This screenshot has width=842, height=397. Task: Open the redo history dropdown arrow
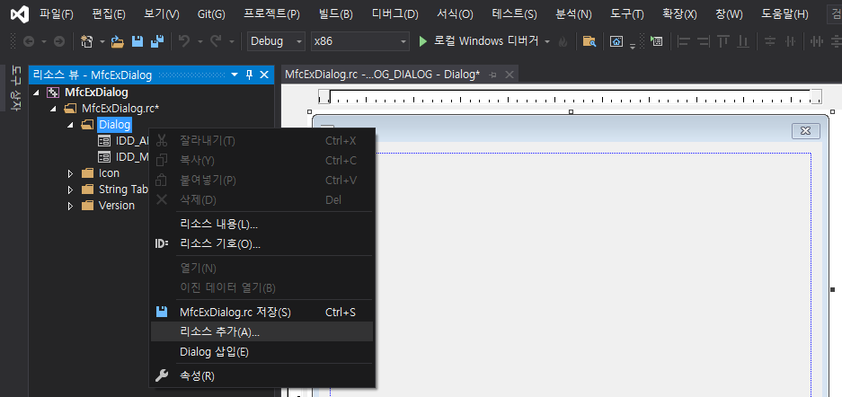[232, 41]
